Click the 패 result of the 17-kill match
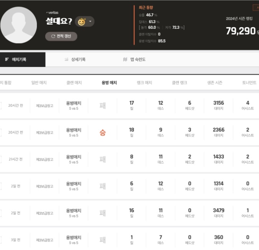Image resolution: width=259 pixels, height=250 pixels. (102, 105)
